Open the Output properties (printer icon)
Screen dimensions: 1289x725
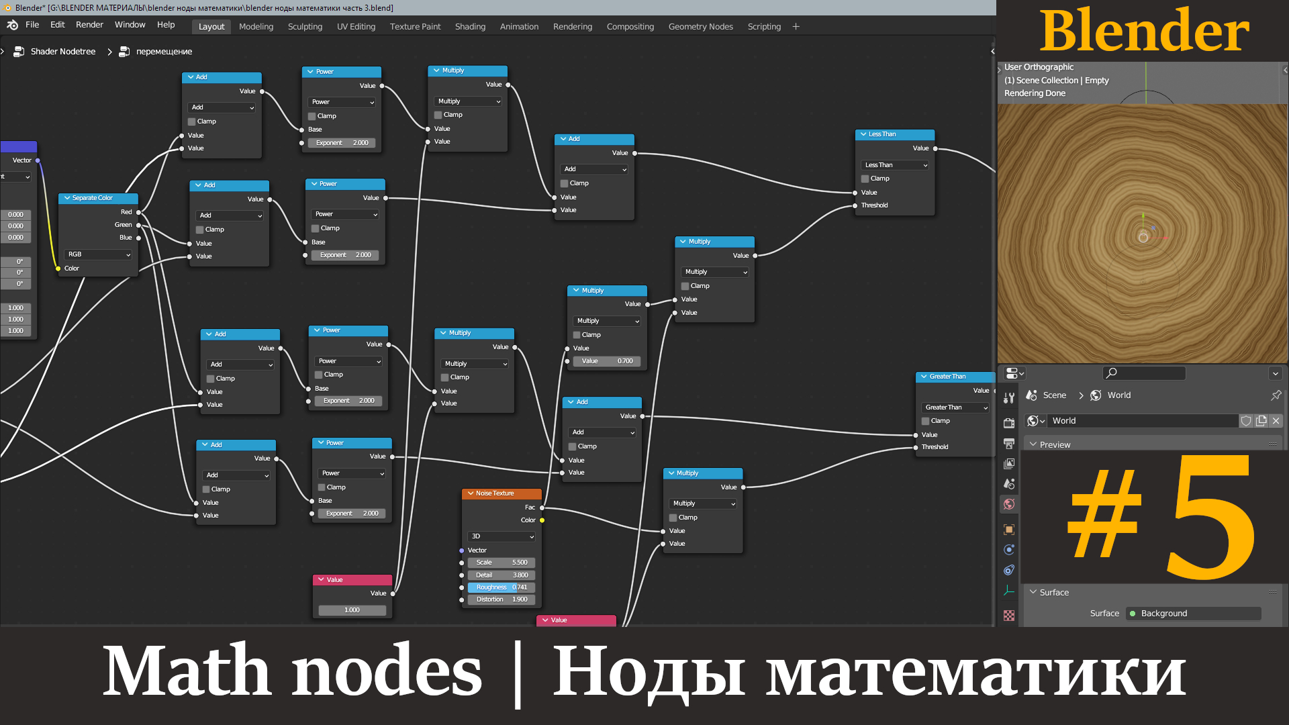(1009, 444)
